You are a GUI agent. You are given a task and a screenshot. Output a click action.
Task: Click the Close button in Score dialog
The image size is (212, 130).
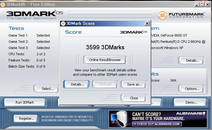tap(134, 98)
